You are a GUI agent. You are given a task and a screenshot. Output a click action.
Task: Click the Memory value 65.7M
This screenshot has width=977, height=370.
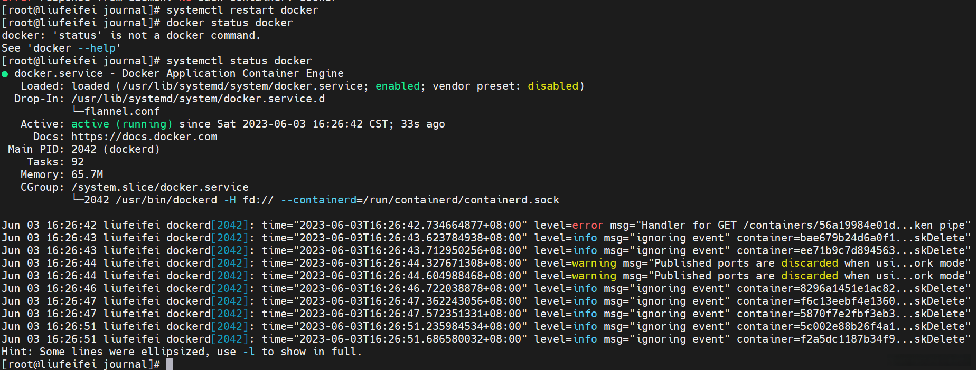(87, 175)
